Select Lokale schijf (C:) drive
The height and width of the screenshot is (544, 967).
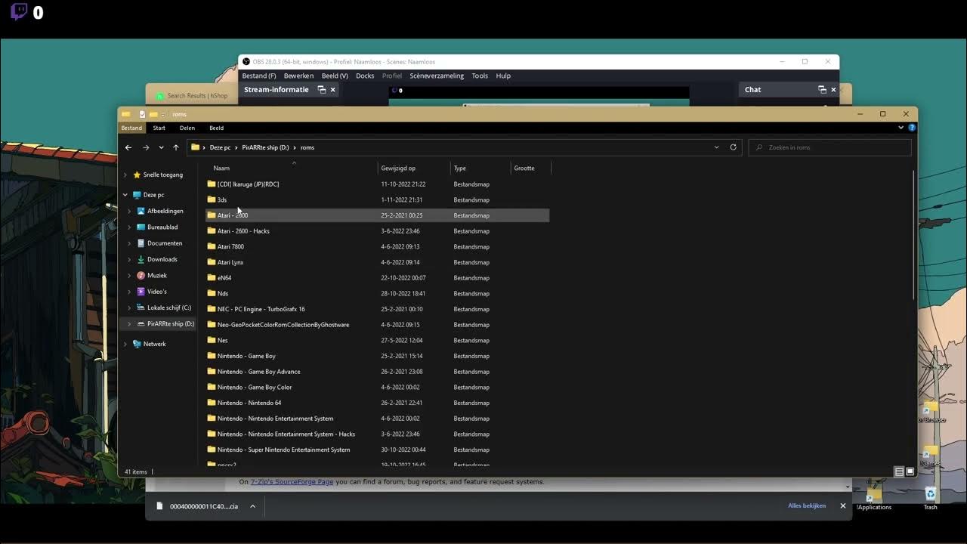point(169,308)
